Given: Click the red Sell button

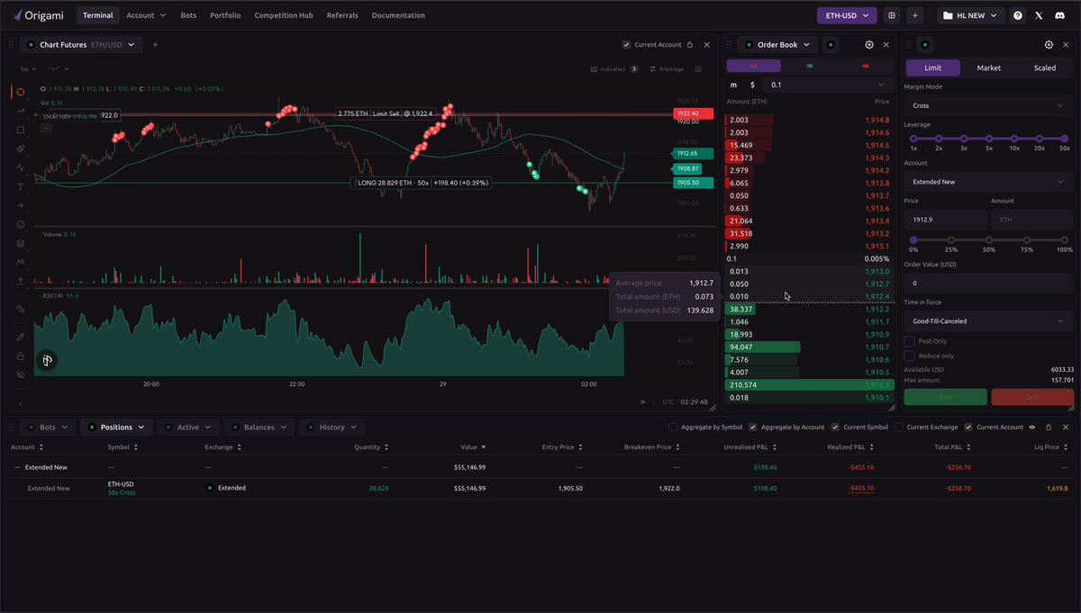Looking at the screenshot, I should (x=1032, y=397).
